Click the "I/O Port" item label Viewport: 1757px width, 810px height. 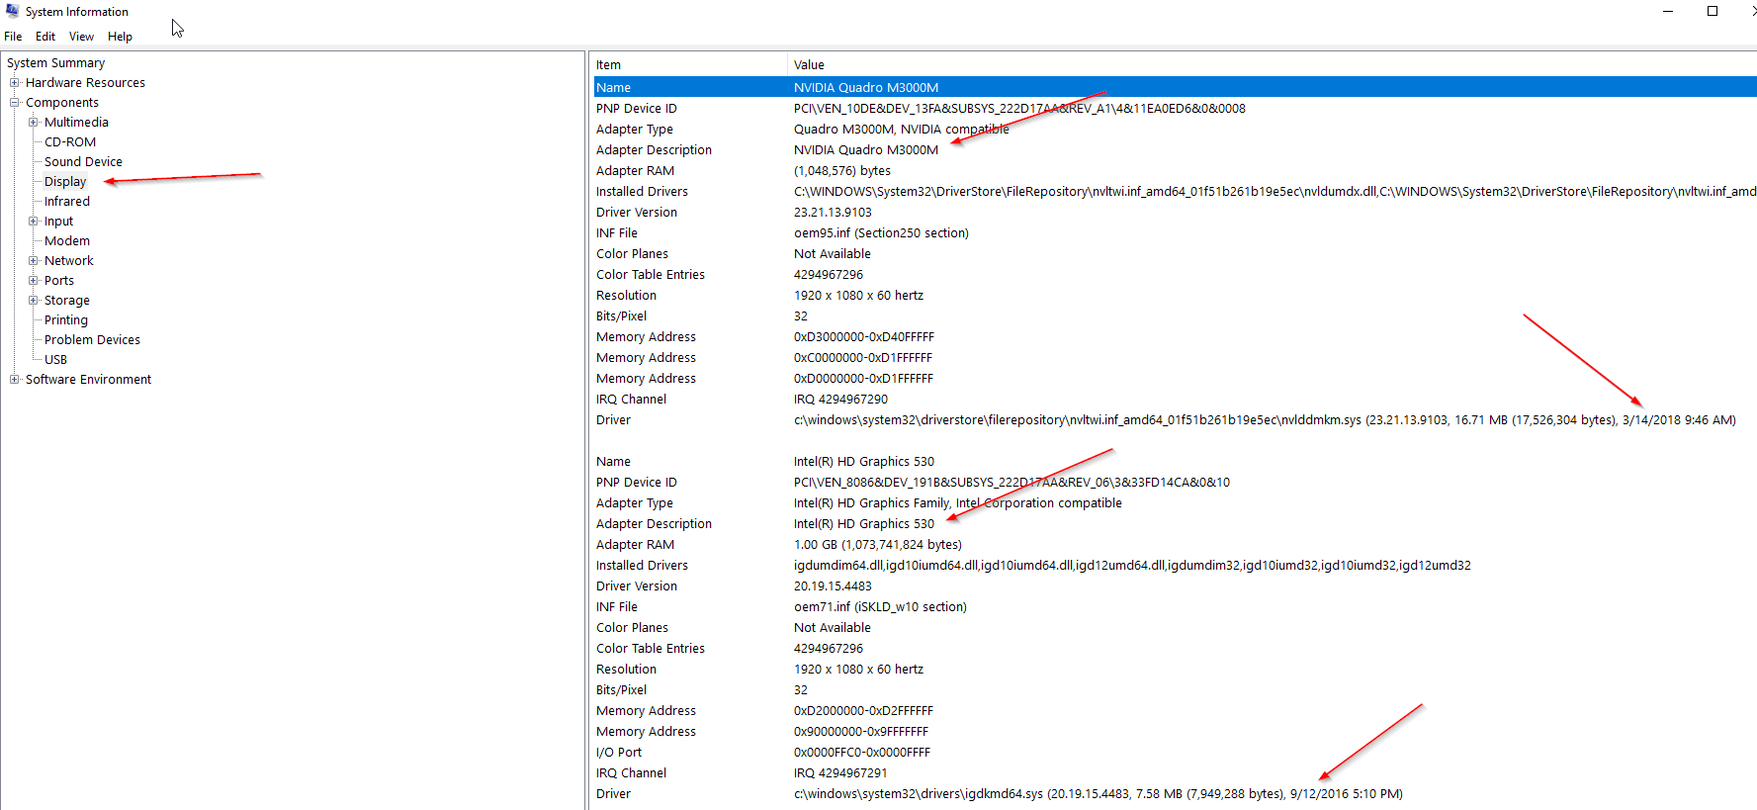point(619,753)
